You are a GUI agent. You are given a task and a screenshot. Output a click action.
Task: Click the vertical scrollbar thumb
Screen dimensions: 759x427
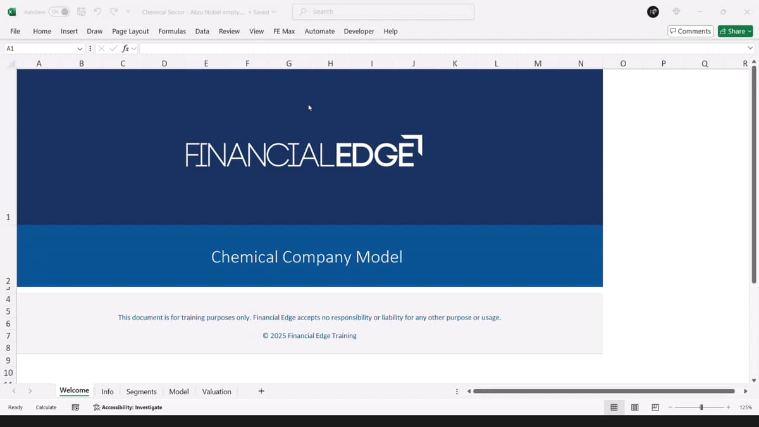pyautogui.click(x=753, y=174)
